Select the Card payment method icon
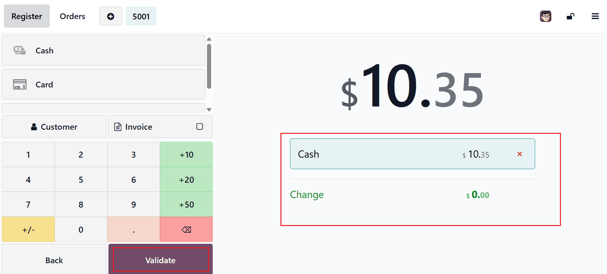This screenshot has width=607, height=274. (x=20, y=85)
